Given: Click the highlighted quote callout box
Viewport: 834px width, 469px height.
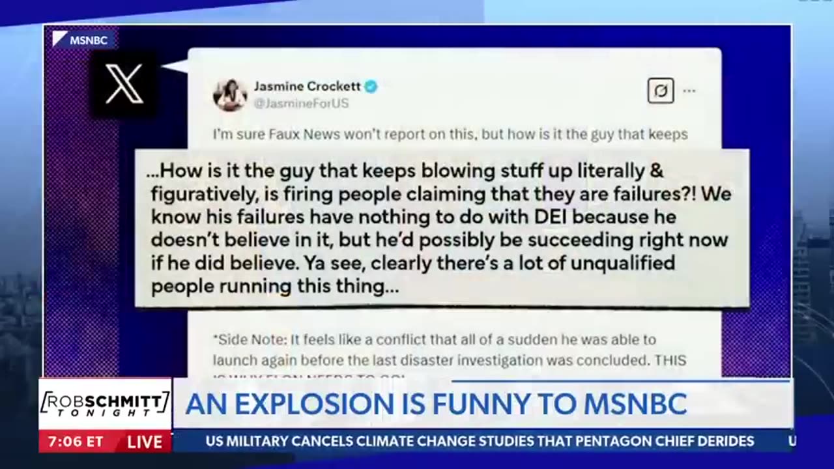Looking at the screenshot, I should click(x=442, y=228).
